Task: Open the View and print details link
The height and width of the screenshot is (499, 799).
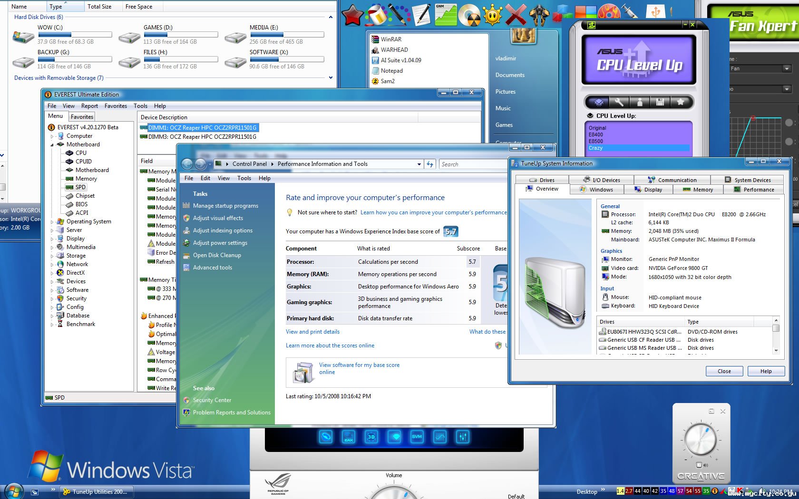Action: [x=312, y=332]
